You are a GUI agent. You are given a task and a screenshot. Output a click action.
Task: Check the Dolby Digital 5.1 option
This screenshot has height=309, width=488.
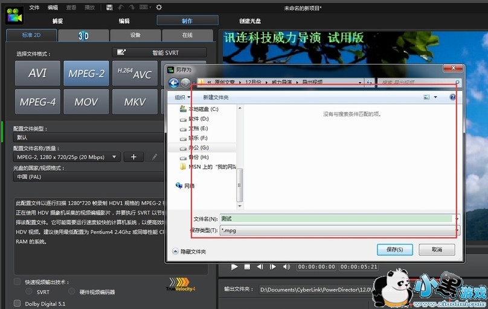17,304
